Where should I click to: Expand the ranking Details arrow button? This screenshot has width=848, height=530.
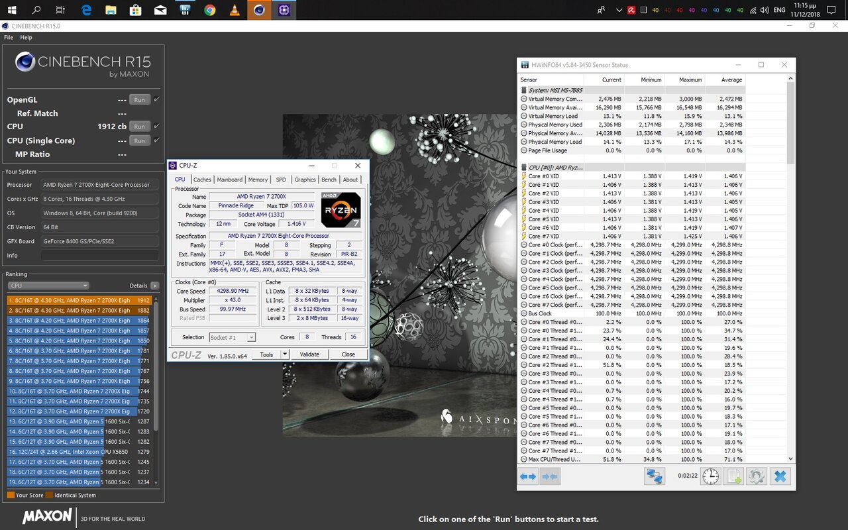(155, 286)
